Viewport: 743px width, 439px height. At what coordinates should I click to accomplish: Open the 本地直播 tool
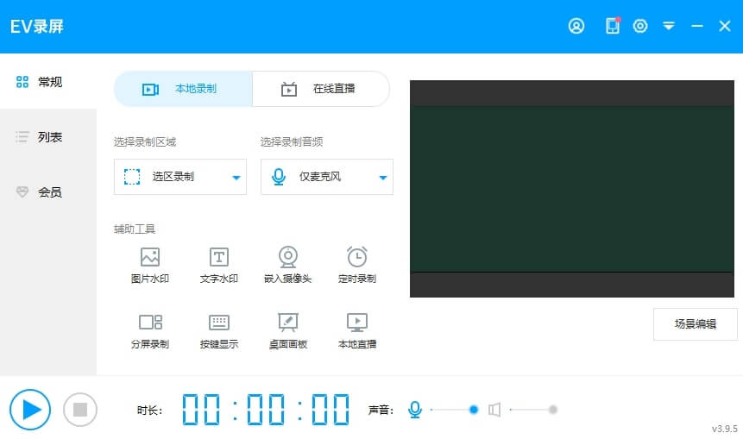pyautogui.click(x=356, y=331)
